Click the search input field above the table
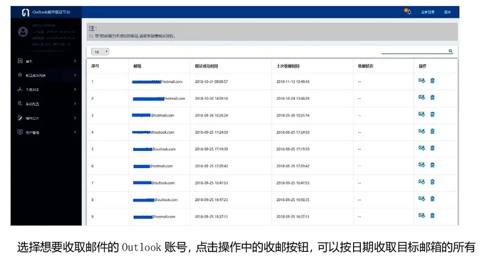This screenshot has height=258, width=480. click(x=413, y=51)
